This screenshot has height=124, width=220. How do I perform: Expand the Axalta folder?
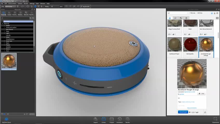coord(4,25)
